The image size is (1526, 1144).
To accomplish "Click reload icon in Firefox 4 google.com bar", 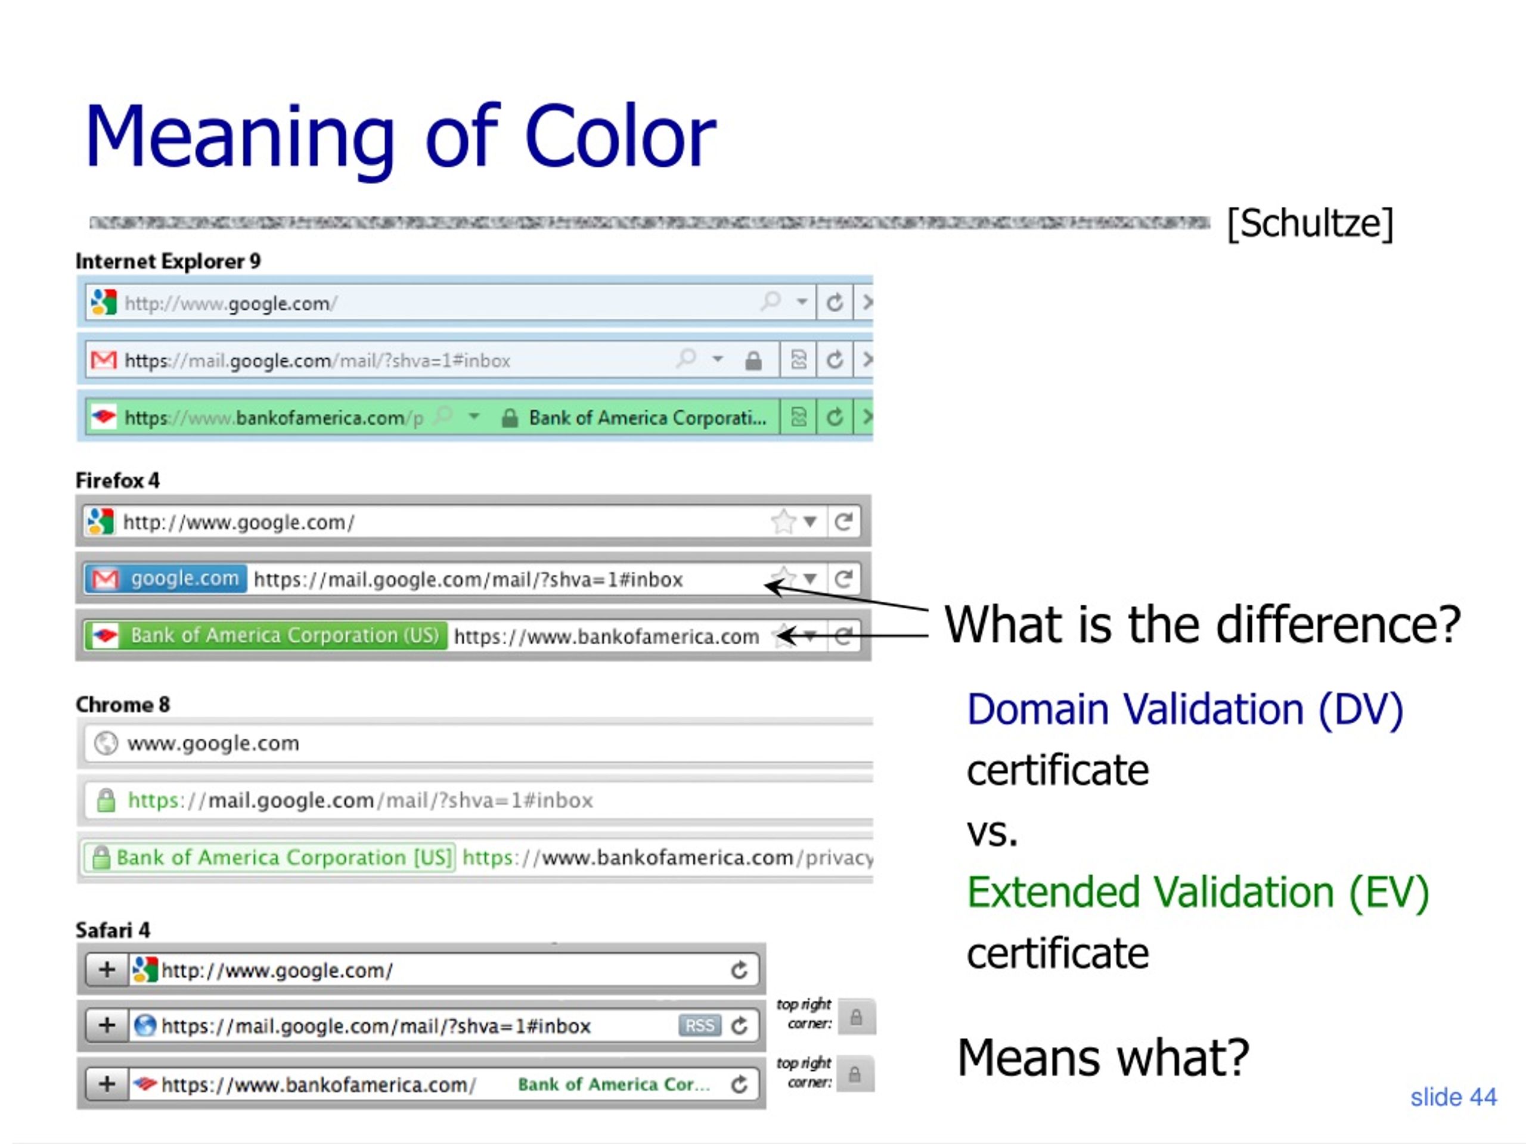I will (x=843, y=522).
